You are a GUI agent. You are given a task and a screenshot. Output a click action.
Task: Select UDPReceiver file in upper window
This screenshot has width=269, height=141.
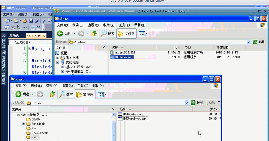pyautogui.click(x=121, y=57)
